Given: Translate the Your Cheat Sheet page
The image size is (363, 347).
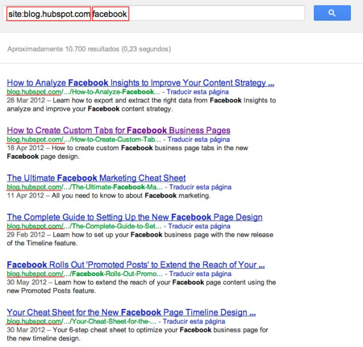Looking at the screenshot, I should coord(194,322).
